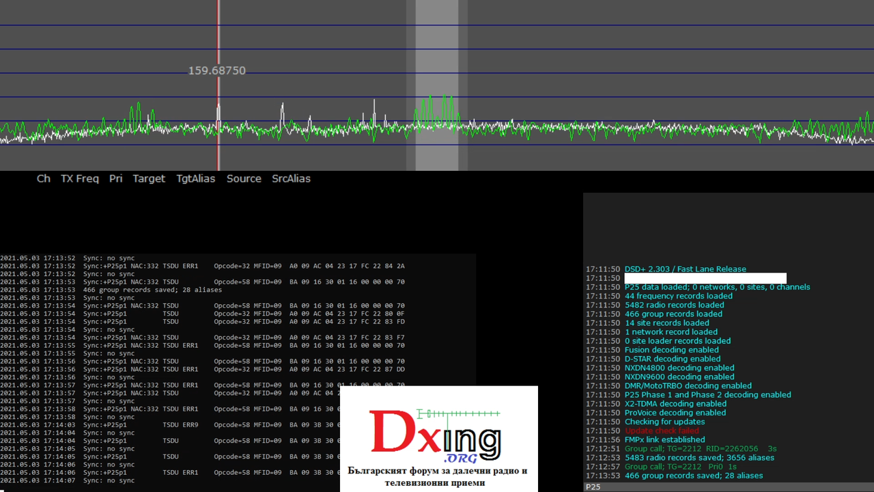Select the Source column header
This screenshot has height=492, width=874.
click(x=244, y=178)
